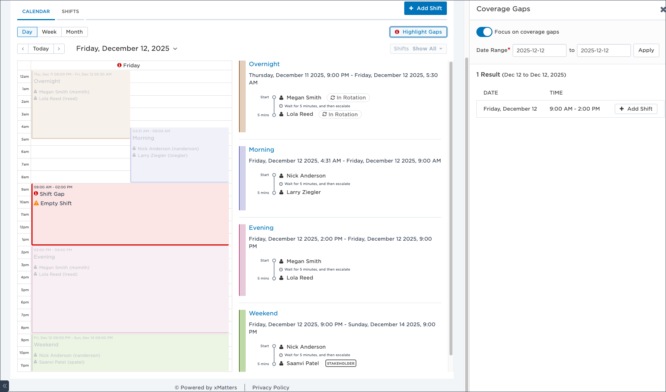666x392 pixels.
Task: Click Add Shift in the gap result row
Action: 636,109
